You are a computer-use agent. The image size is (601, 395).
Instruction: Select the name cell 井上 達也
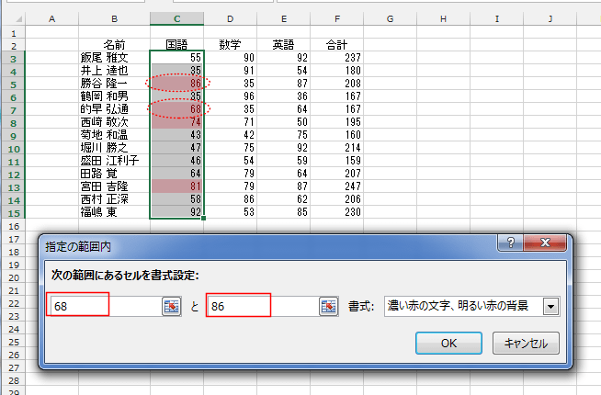tap(114, 71)
